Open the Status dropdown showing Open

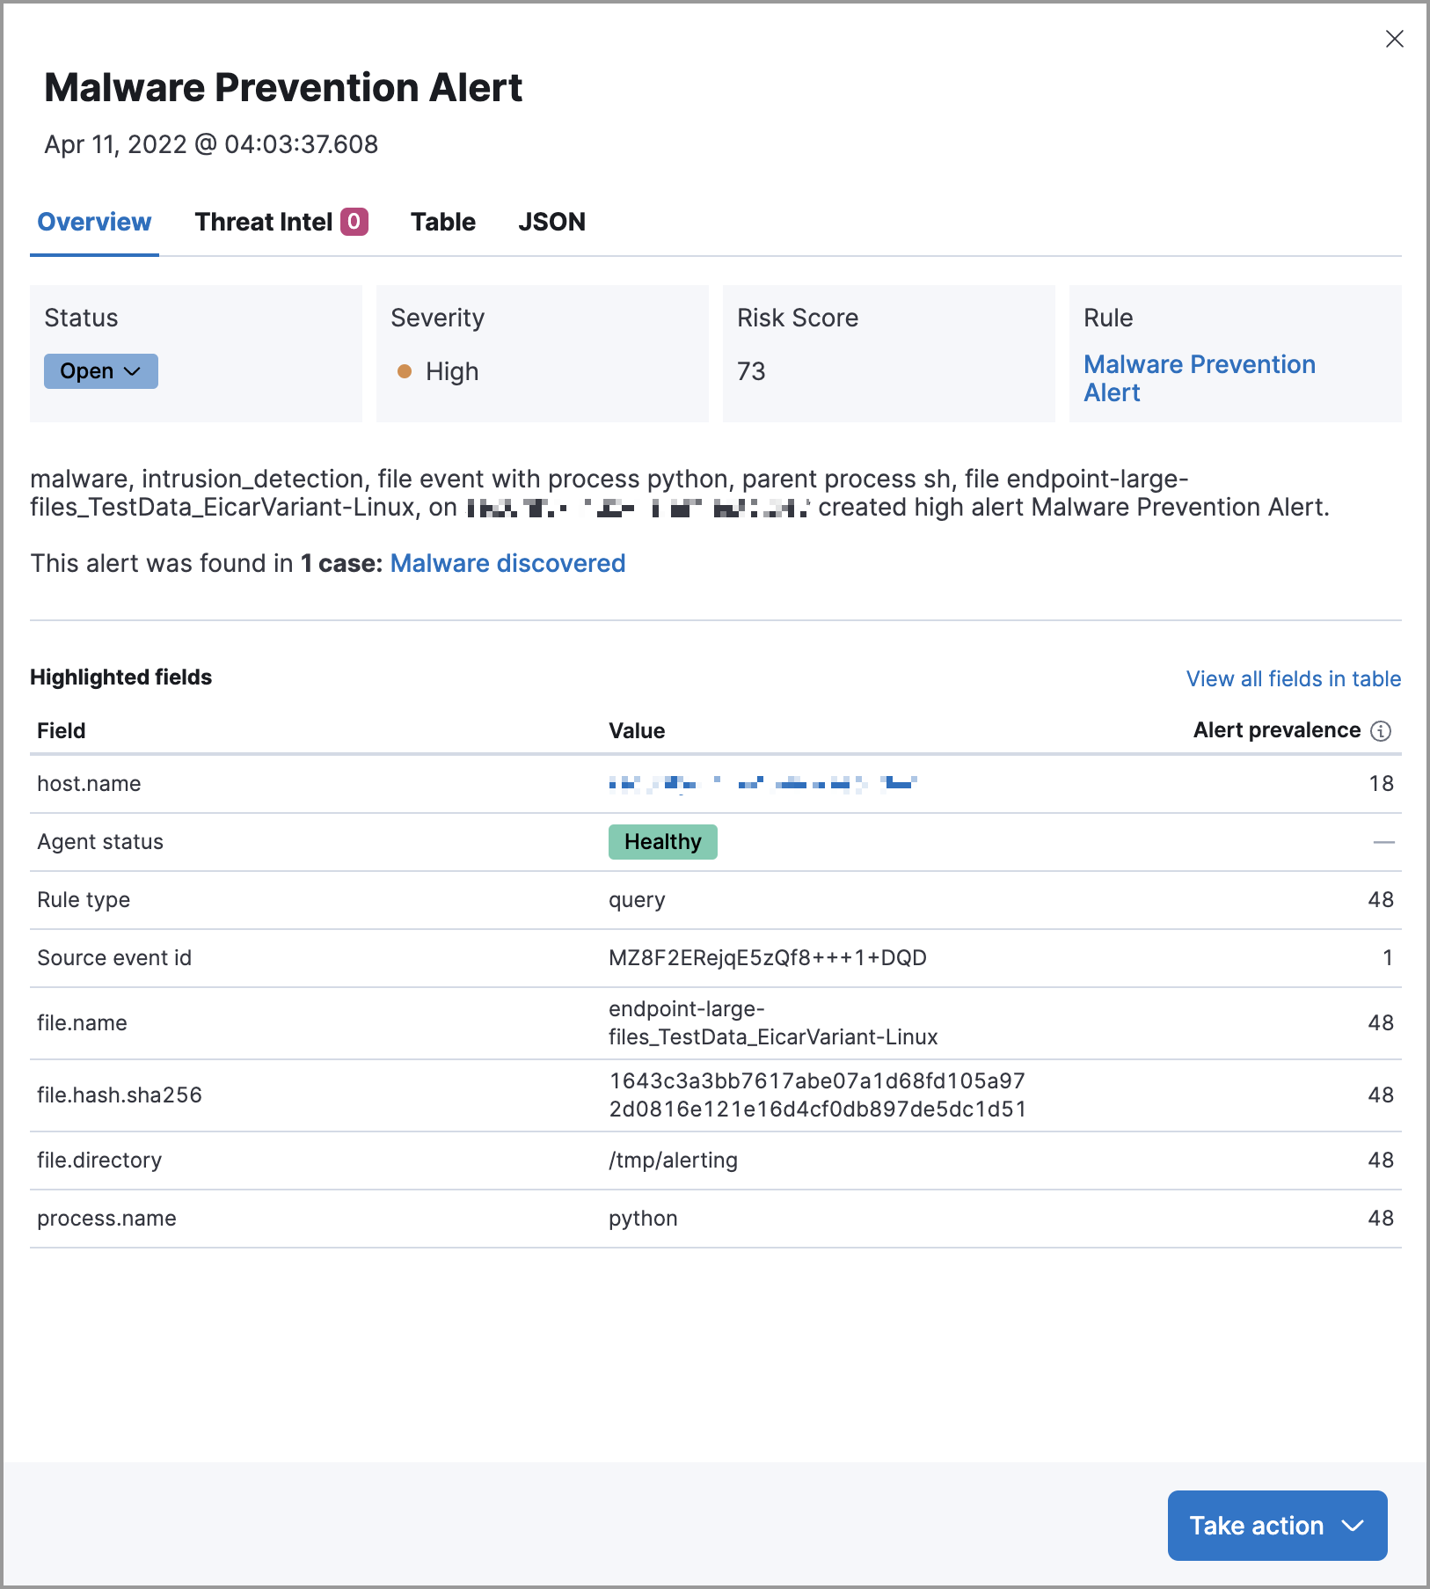point(100,371)
